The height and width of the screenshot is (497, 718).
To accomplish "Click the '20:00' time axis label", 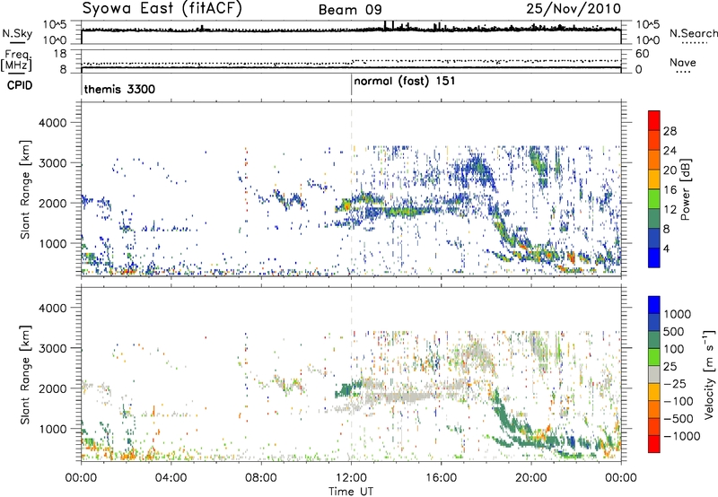I will point(530,478).
